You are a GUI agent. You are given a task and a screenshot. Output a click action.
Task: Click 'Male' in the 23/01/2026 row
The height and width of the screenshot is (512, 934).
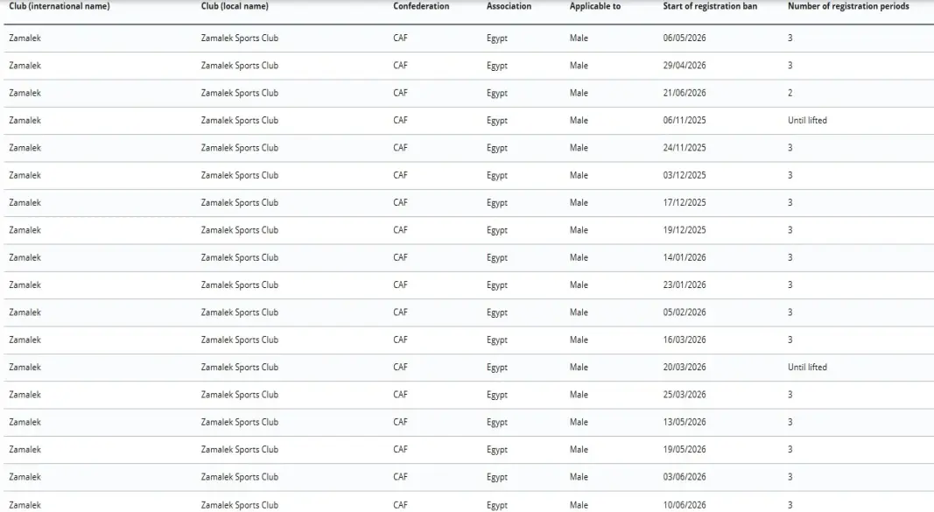pos(579,284)
